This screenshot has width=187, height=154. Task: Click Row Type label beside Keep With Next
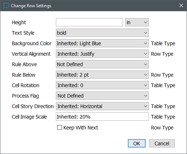[x=162, y=128]
